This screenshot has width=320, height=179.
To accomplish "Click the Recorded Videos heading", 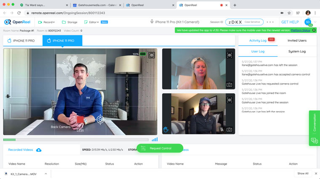I will (20, 150).
